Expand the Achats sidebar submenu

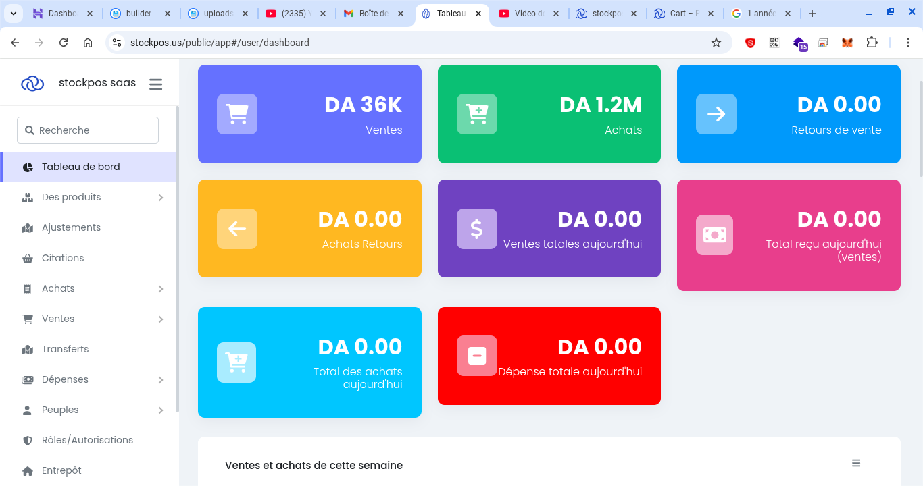161,289
